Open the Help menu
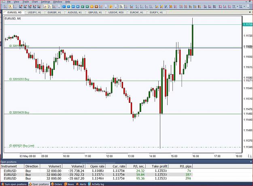 68,2
